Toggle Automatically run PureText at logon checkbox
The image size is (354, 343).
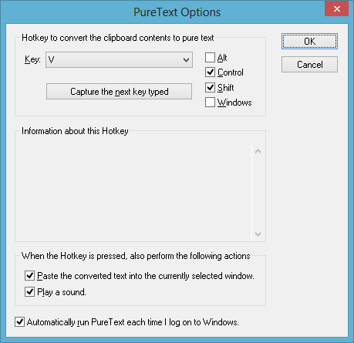[x=19, y=322]
